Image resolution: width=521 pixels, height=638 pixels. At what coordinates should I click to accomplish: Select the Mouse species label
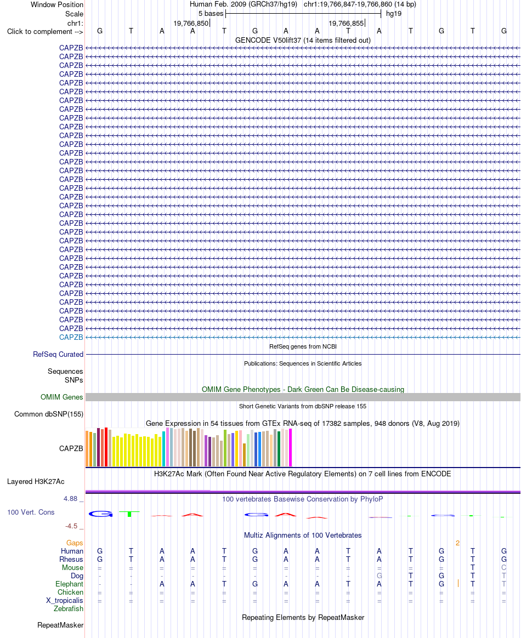[x=72, y=568]
